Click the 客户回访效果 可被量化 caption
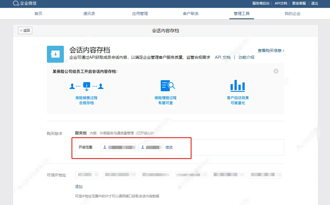The image size is (330, 205). pos(238,100)
